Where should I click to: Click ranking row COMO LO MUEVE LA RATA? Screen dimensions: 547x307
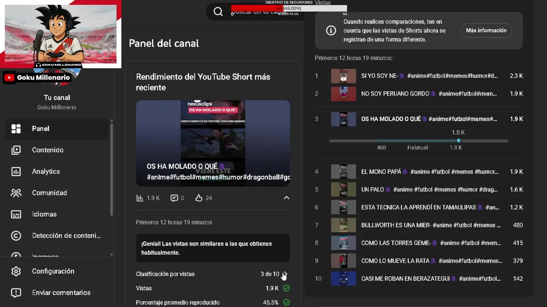point(419,261)
